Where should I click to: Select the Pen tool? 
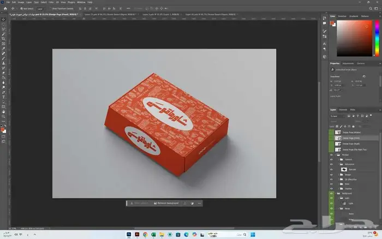point(3,92)
